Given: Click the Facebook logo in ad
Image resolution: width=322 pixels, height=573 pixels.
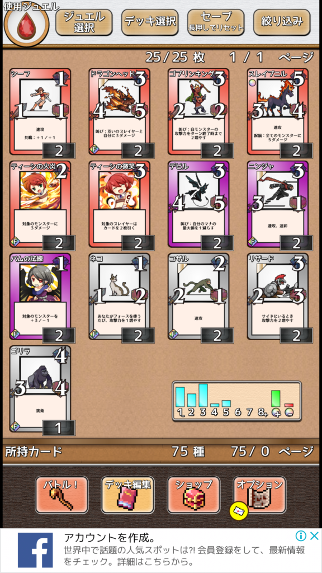Looking at the screenshot, I should 35,551.
